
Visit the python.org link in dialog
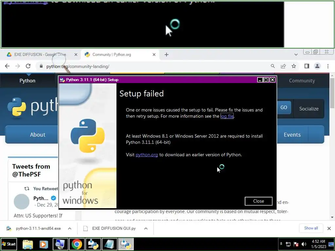point(147,155)
